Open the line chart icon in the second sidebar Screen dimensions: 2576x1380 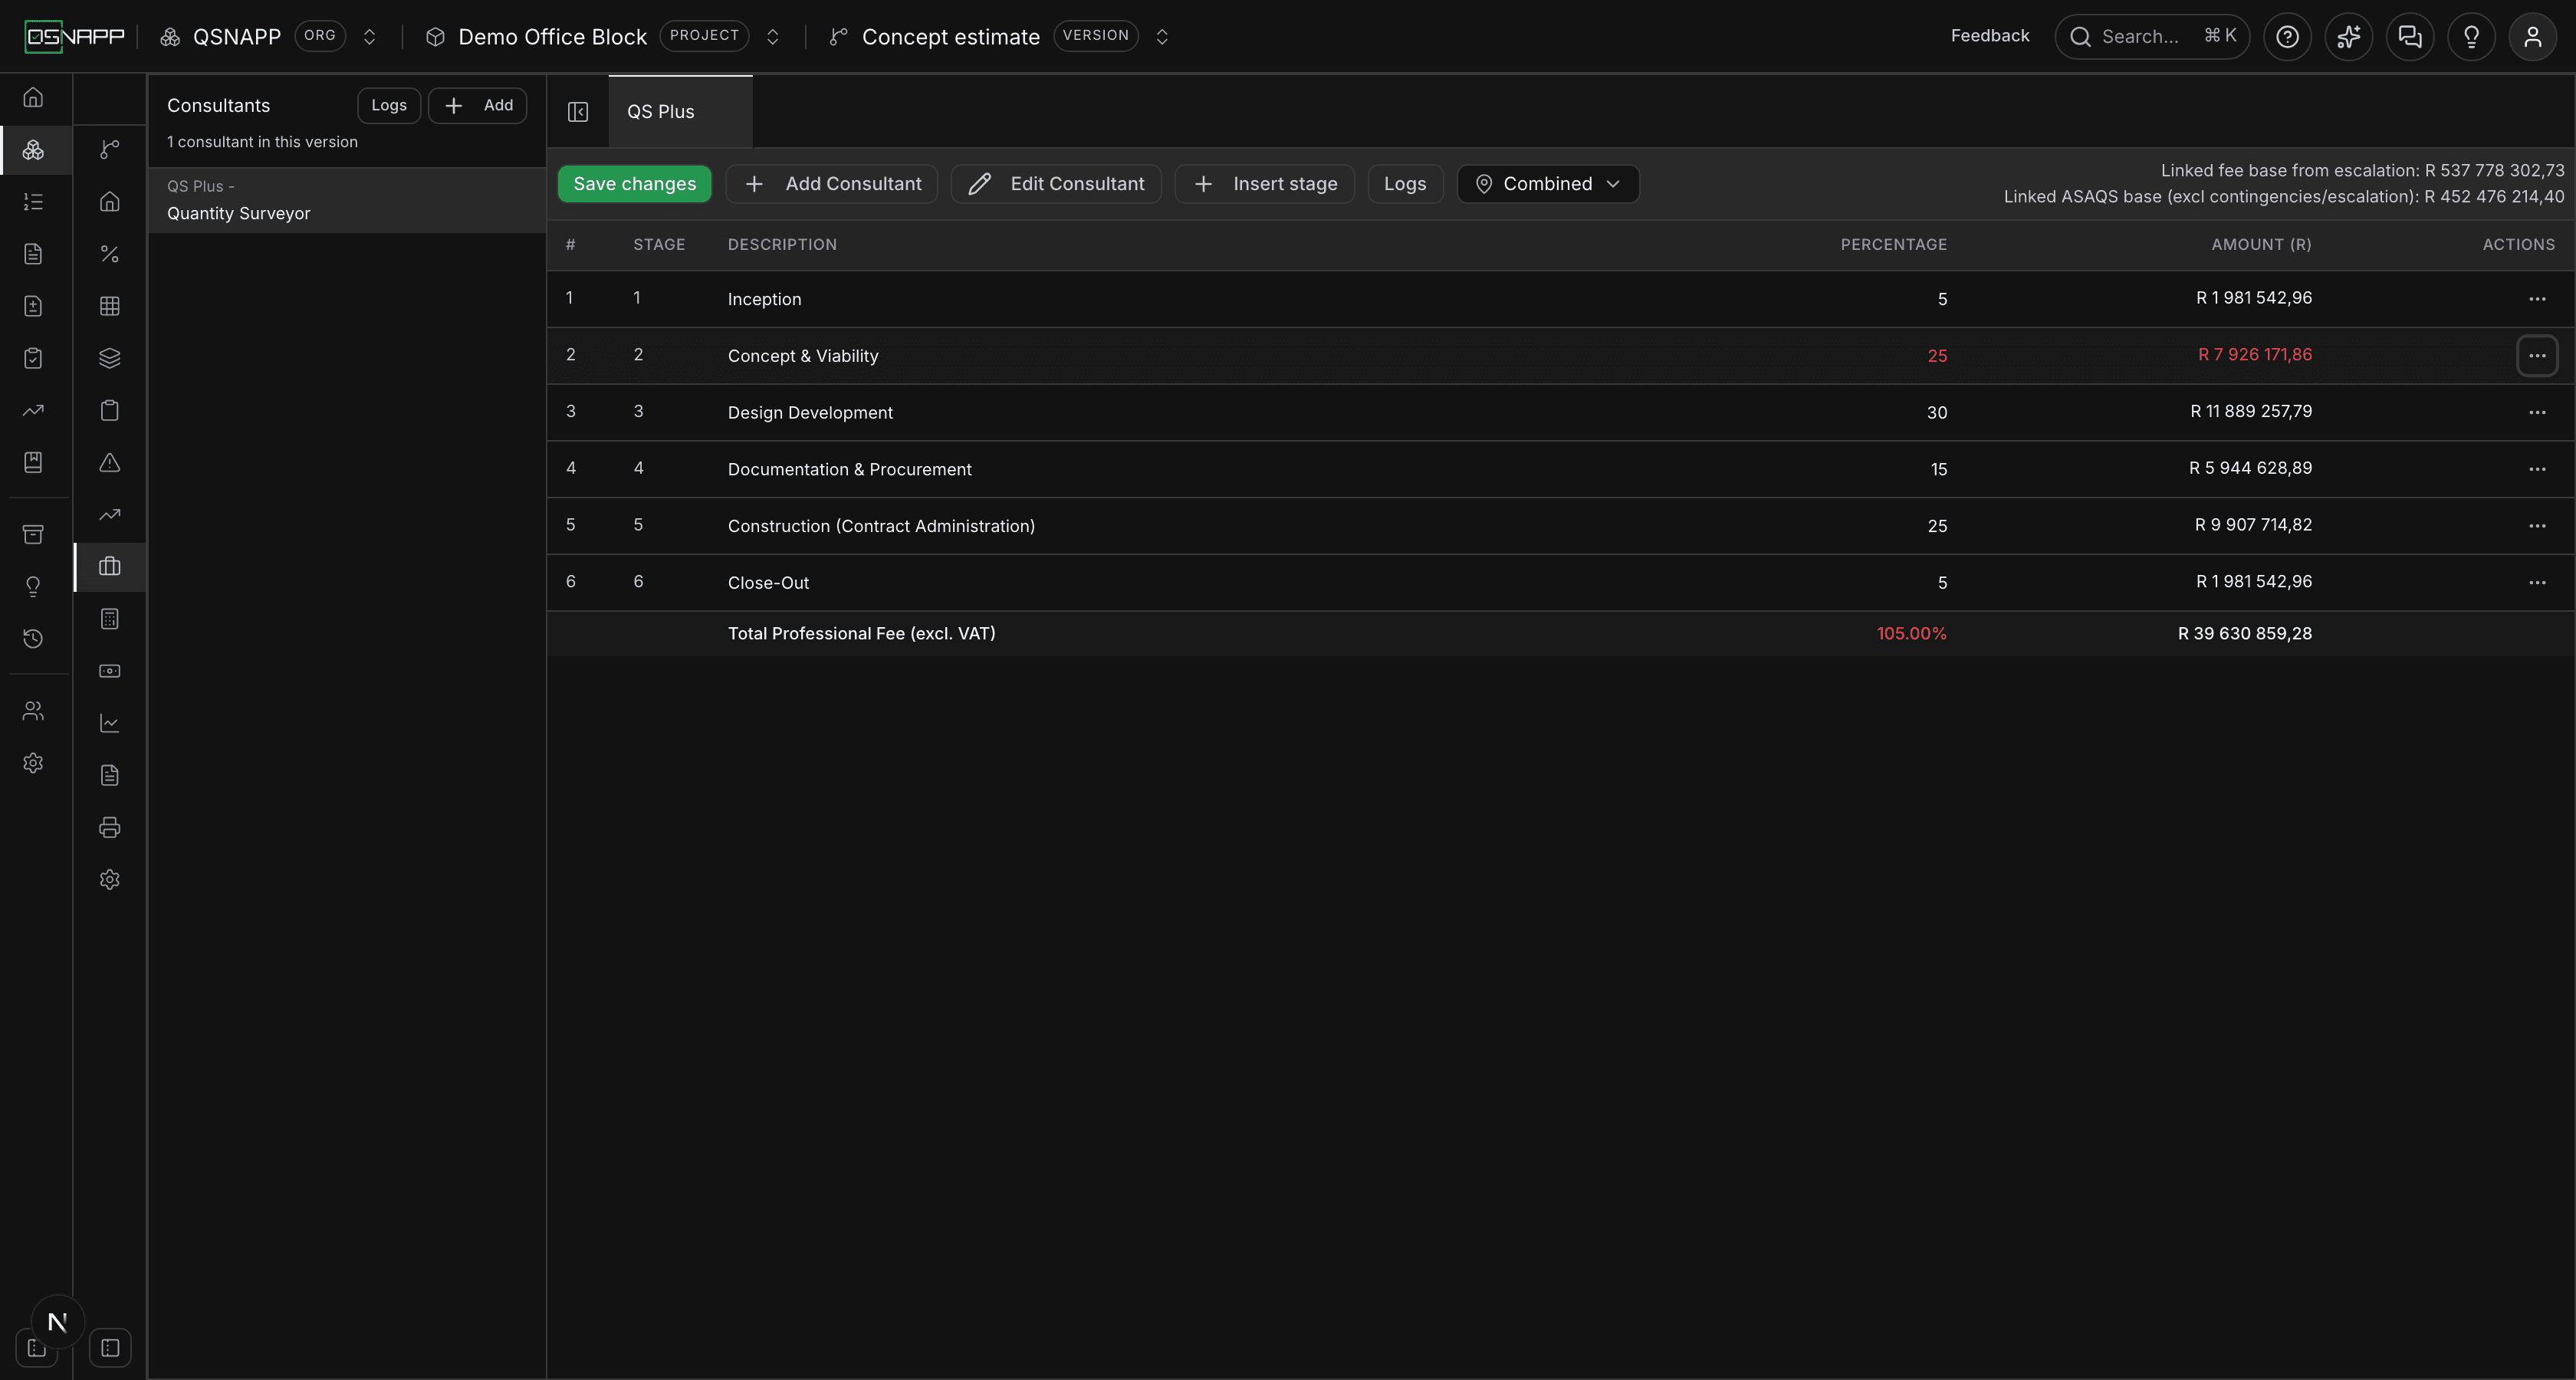pos(110,723)
